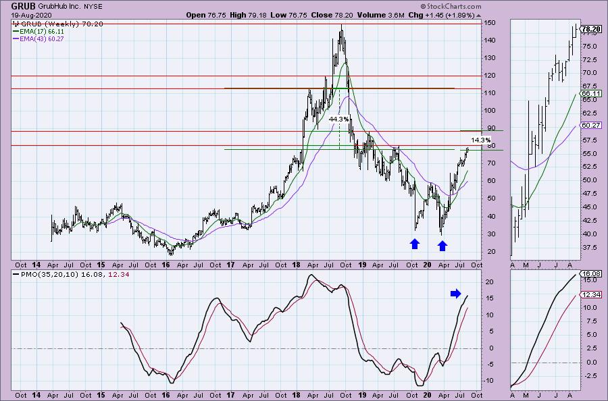The image size is (608, 401).
Task: Click the 57.5 label on zoom panel axis
Action: coord(589,140)
